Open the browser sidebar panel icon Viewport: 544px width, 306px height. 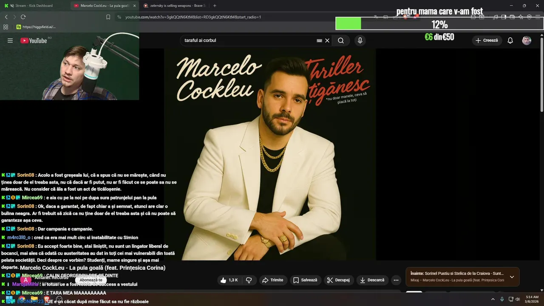coord(504,17)
